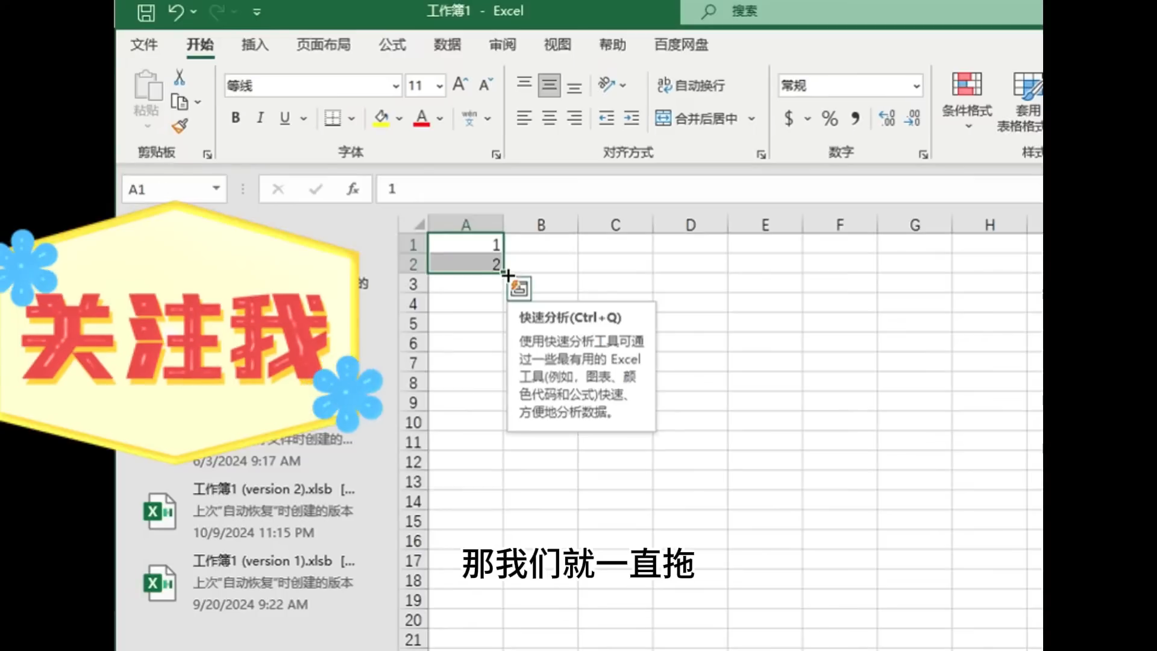Open the 对齐方式 dialog launcher
Viewport: 1157px width, 651px height.
point(761,155)
